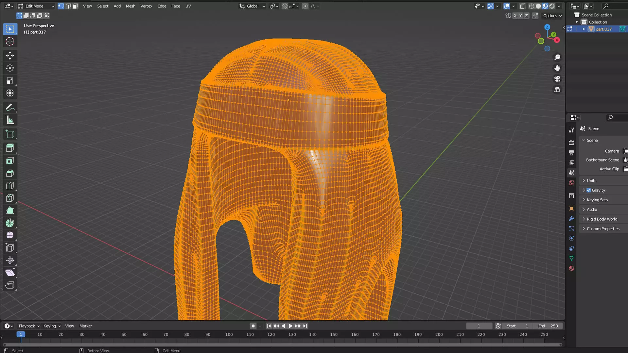Activate the Move tool
The height and width of the screenshot is (353, 628).
tap(10, 55)
